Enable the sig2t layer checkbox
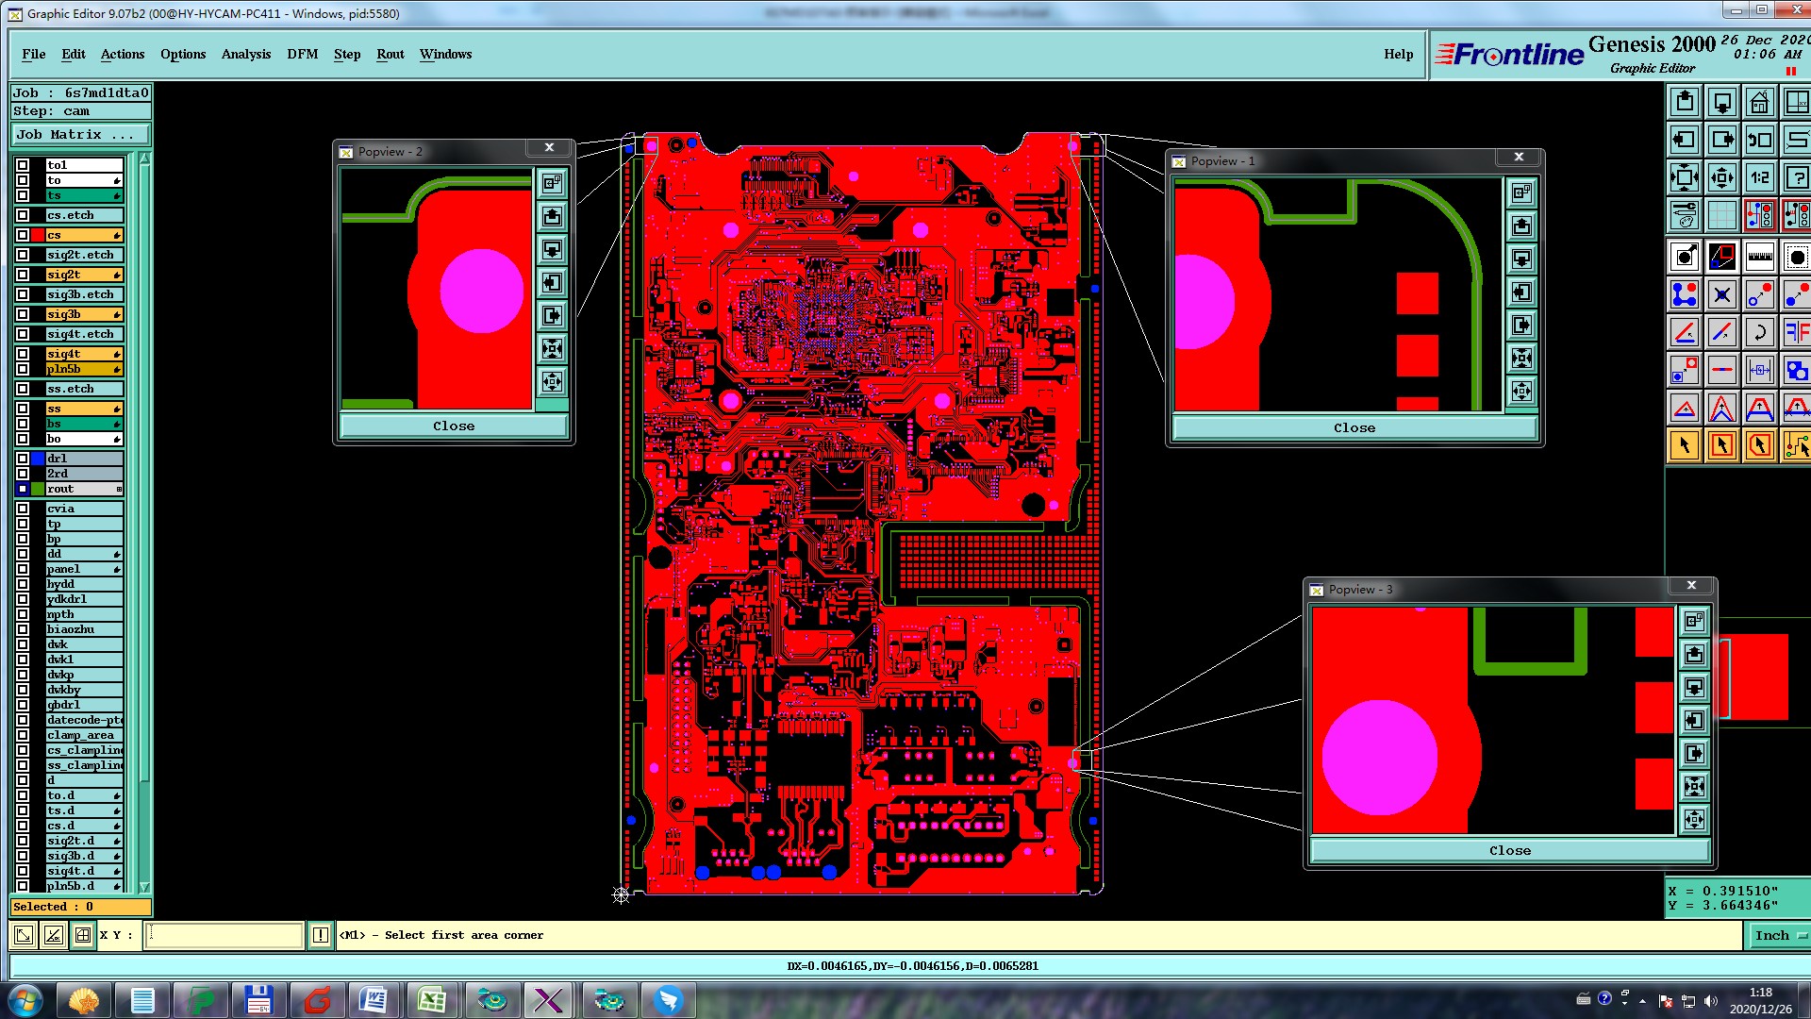The width and height of the screenshot is (1811, 1019). click(23, 275)
